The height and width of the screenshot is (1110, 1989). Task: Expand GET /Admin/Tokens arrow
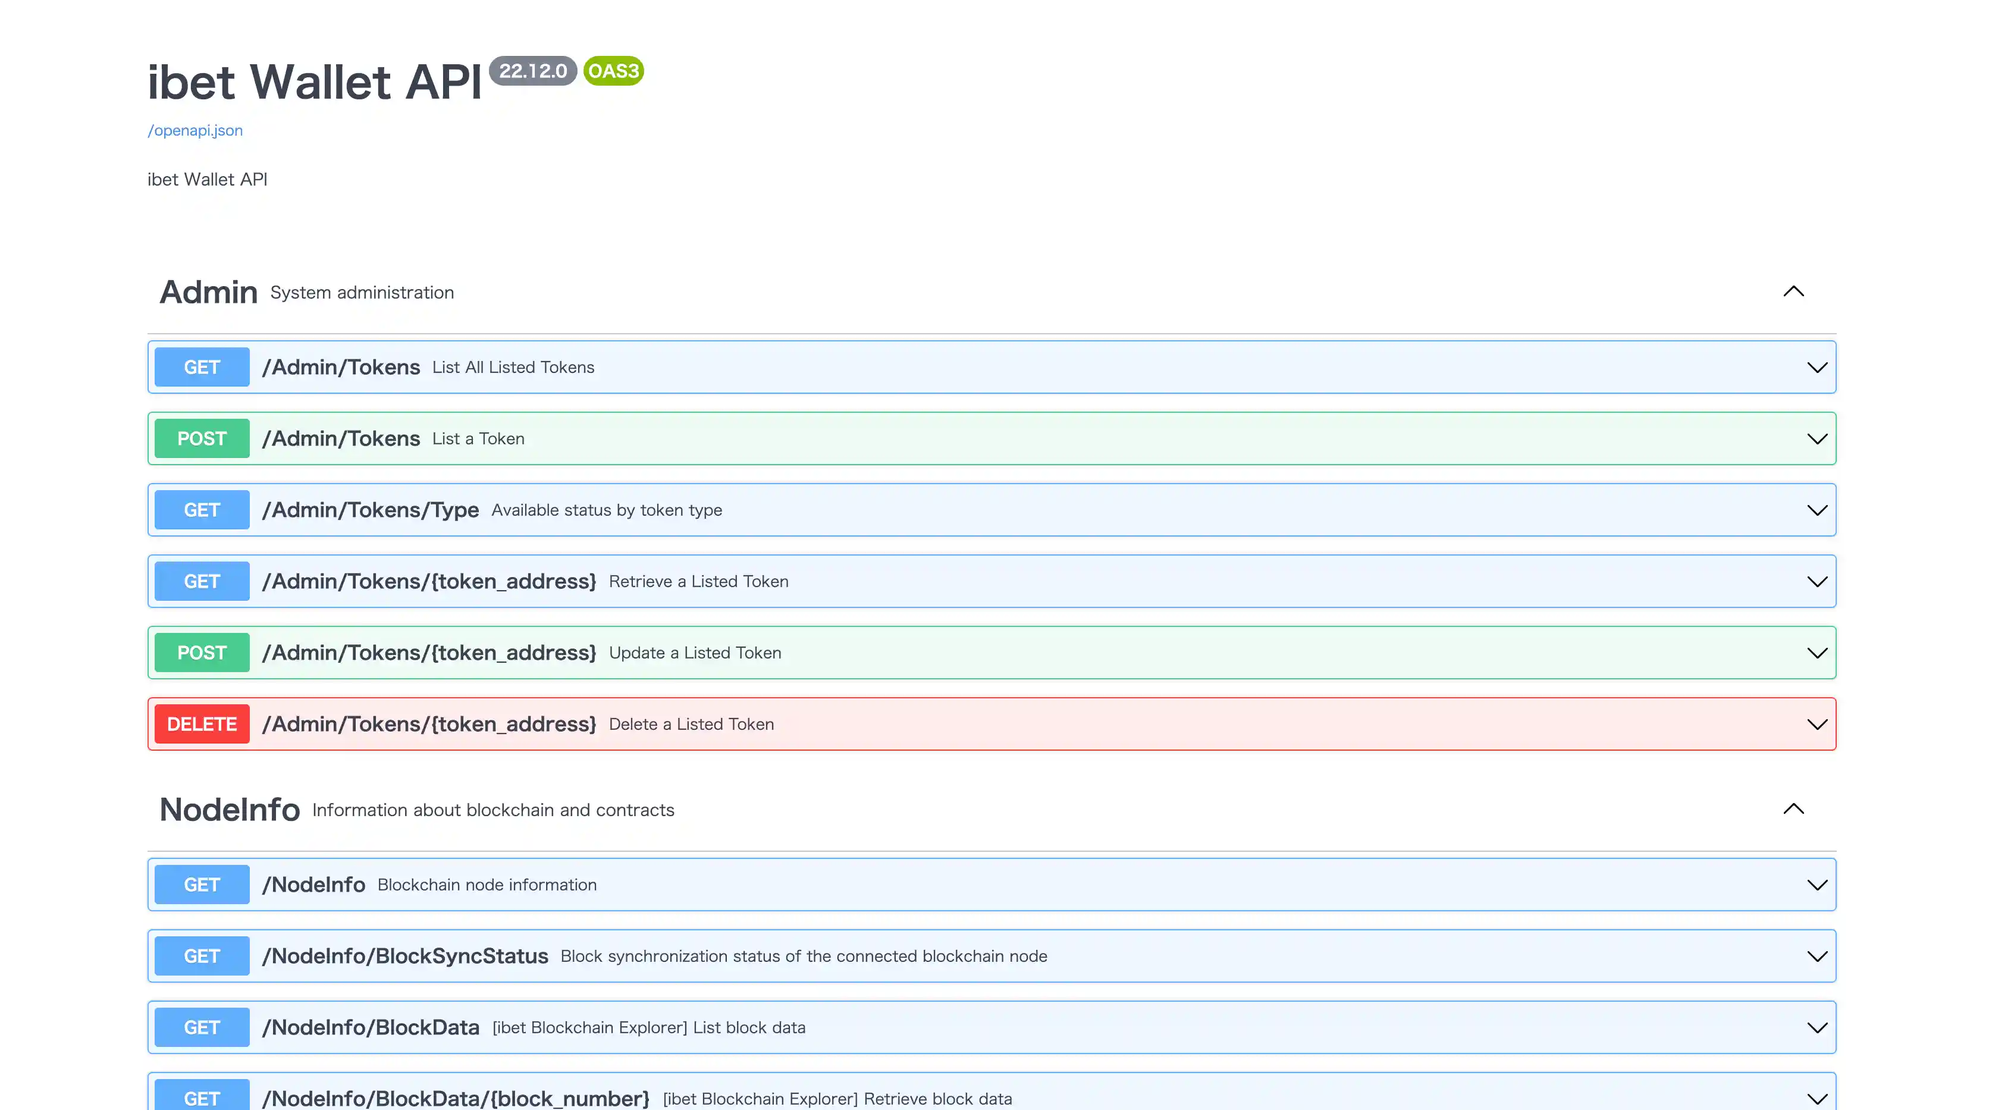(1817, 367)
